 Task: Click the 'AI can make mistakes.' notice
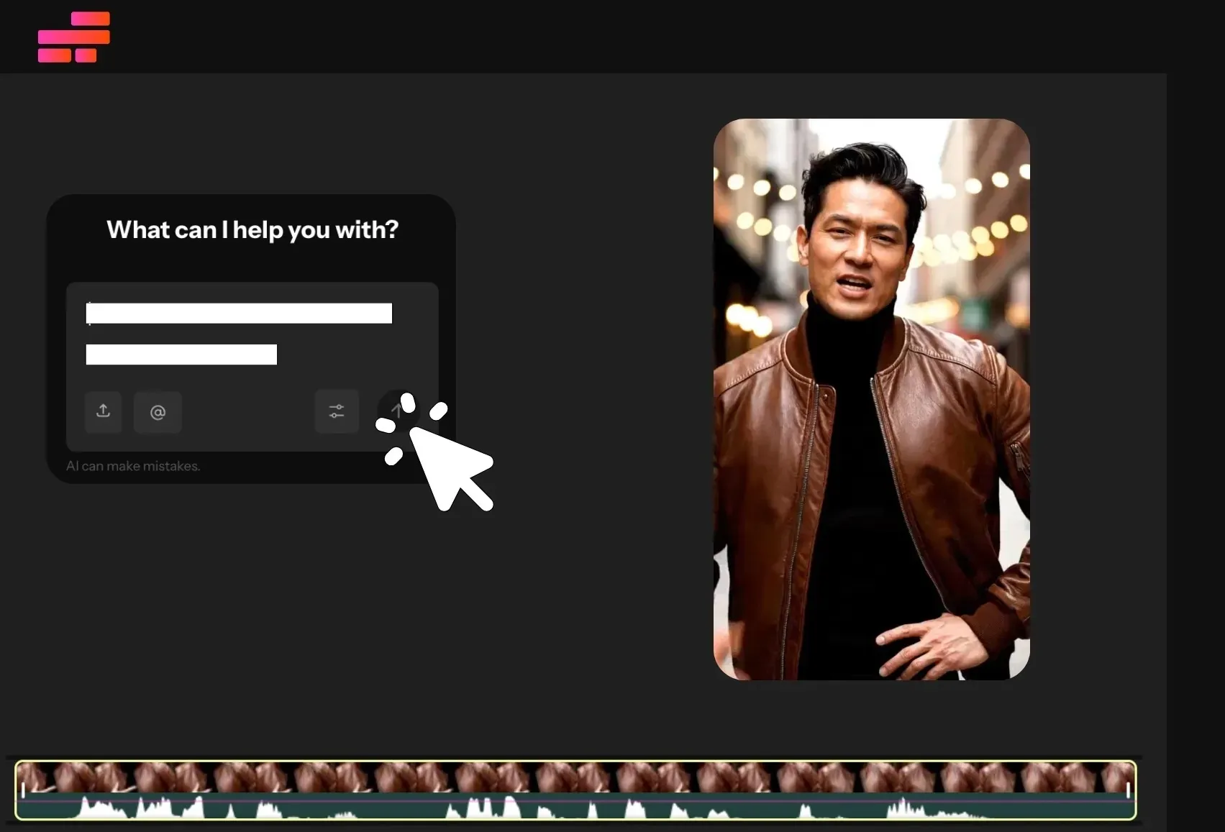133,466
